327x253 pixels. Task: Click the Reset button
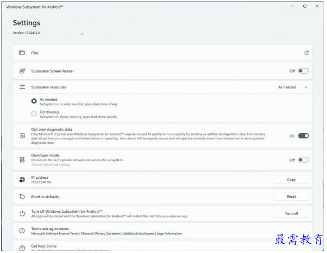(291, 197)
